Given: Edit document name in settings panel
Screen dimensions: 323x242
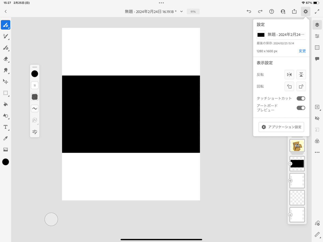Looking at the screenshot, I should tap(287, 35).
